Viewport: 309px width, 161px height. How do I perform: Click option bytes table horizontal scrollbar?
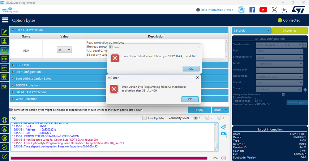117,60
